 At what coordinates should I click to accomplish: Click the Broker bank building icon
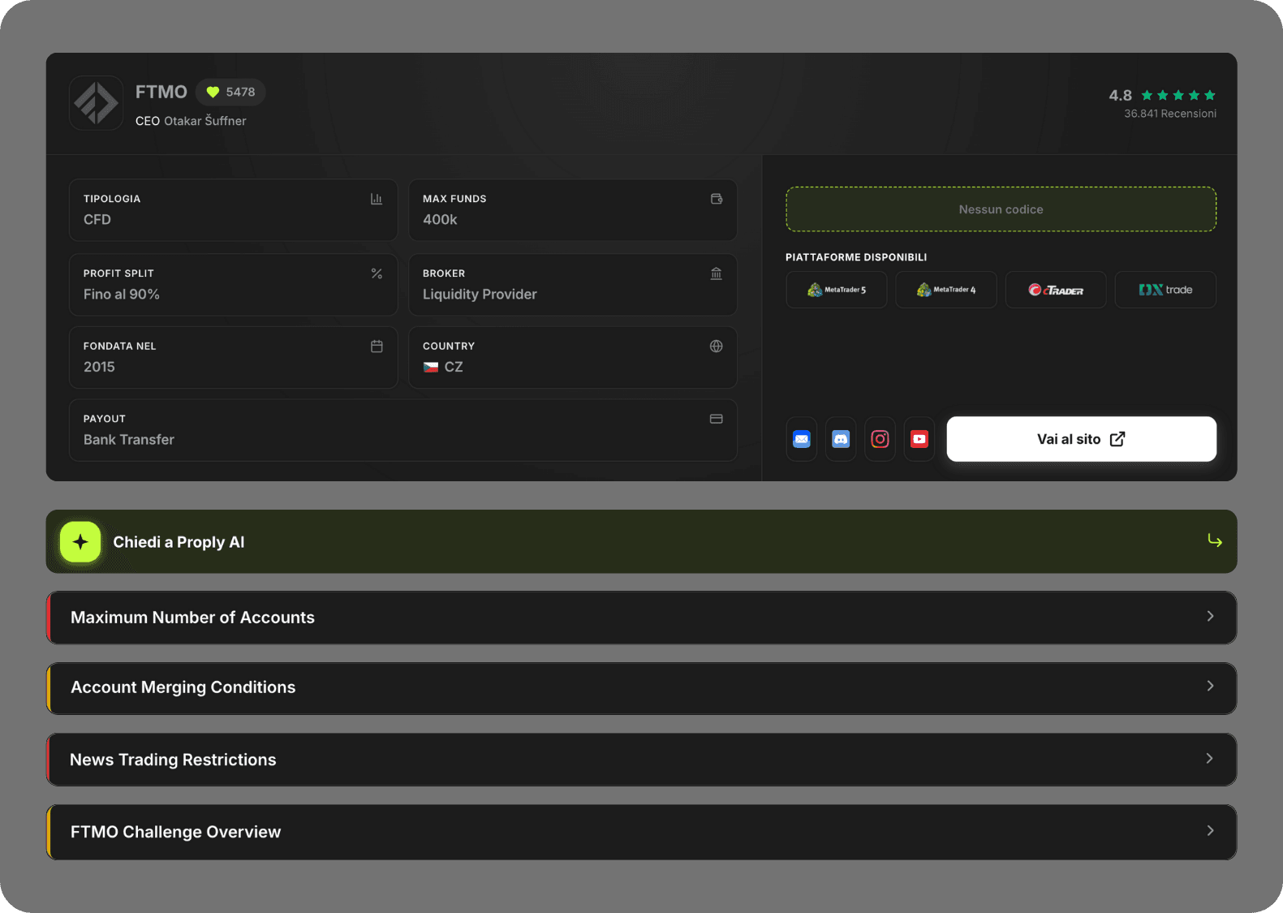tap(717, 273)
